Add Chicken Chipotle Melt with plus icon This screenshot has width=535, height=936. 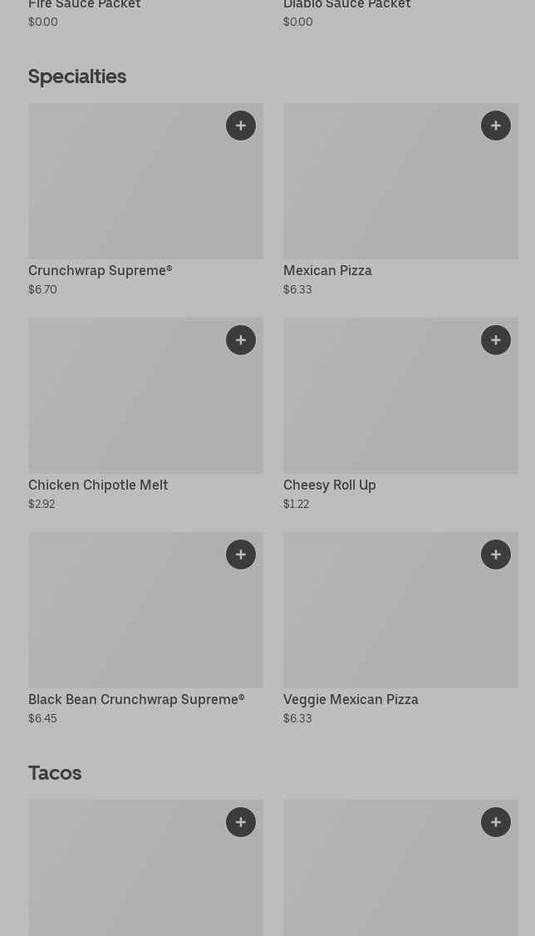(x=241, y=340)
